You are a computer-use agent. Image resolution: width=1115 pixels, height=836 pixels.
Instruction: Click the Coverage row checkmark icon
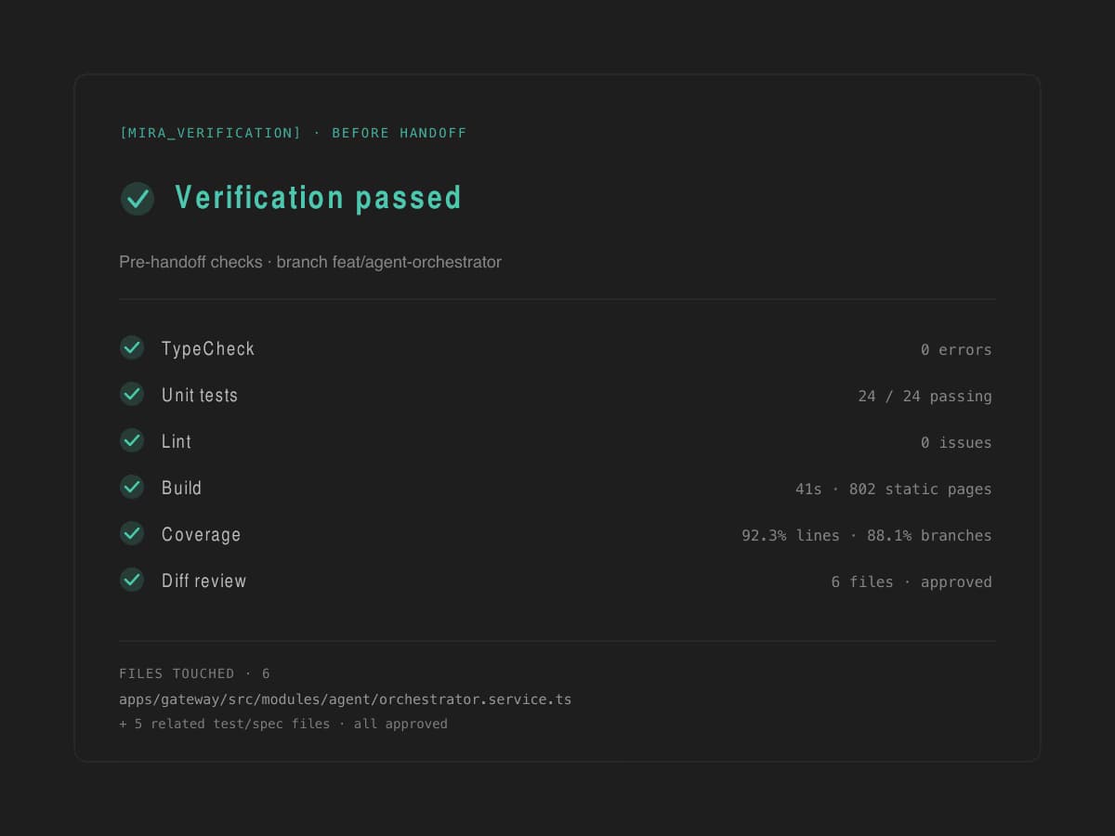click(132, 533)
